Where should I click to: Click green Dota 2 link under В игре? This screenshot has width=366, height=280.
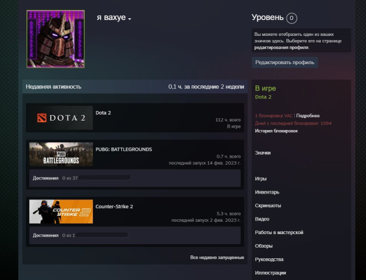pos(263,97)
